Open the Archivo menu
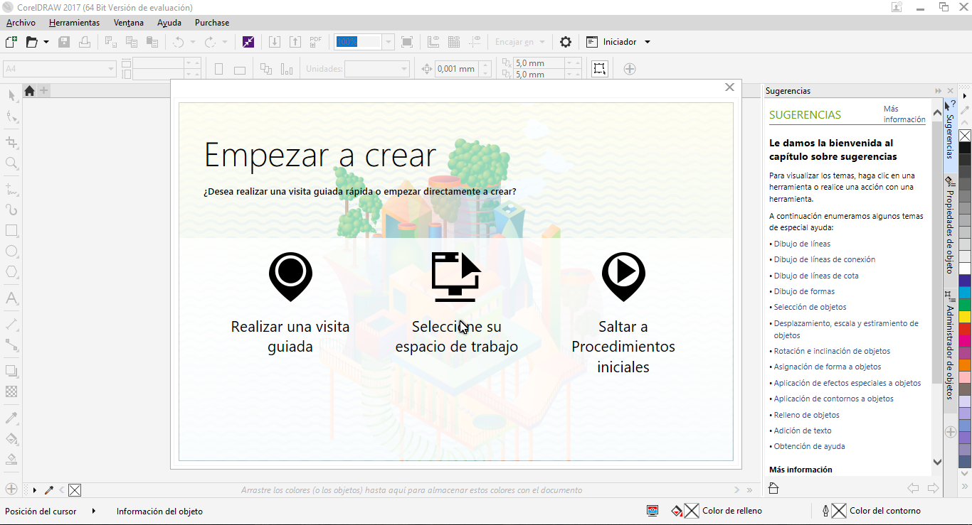This screenshot has height=525, width=972. (x=21, y=23)
